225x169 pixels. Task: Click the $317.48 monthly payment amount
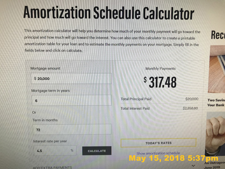(x=160, y=82)
